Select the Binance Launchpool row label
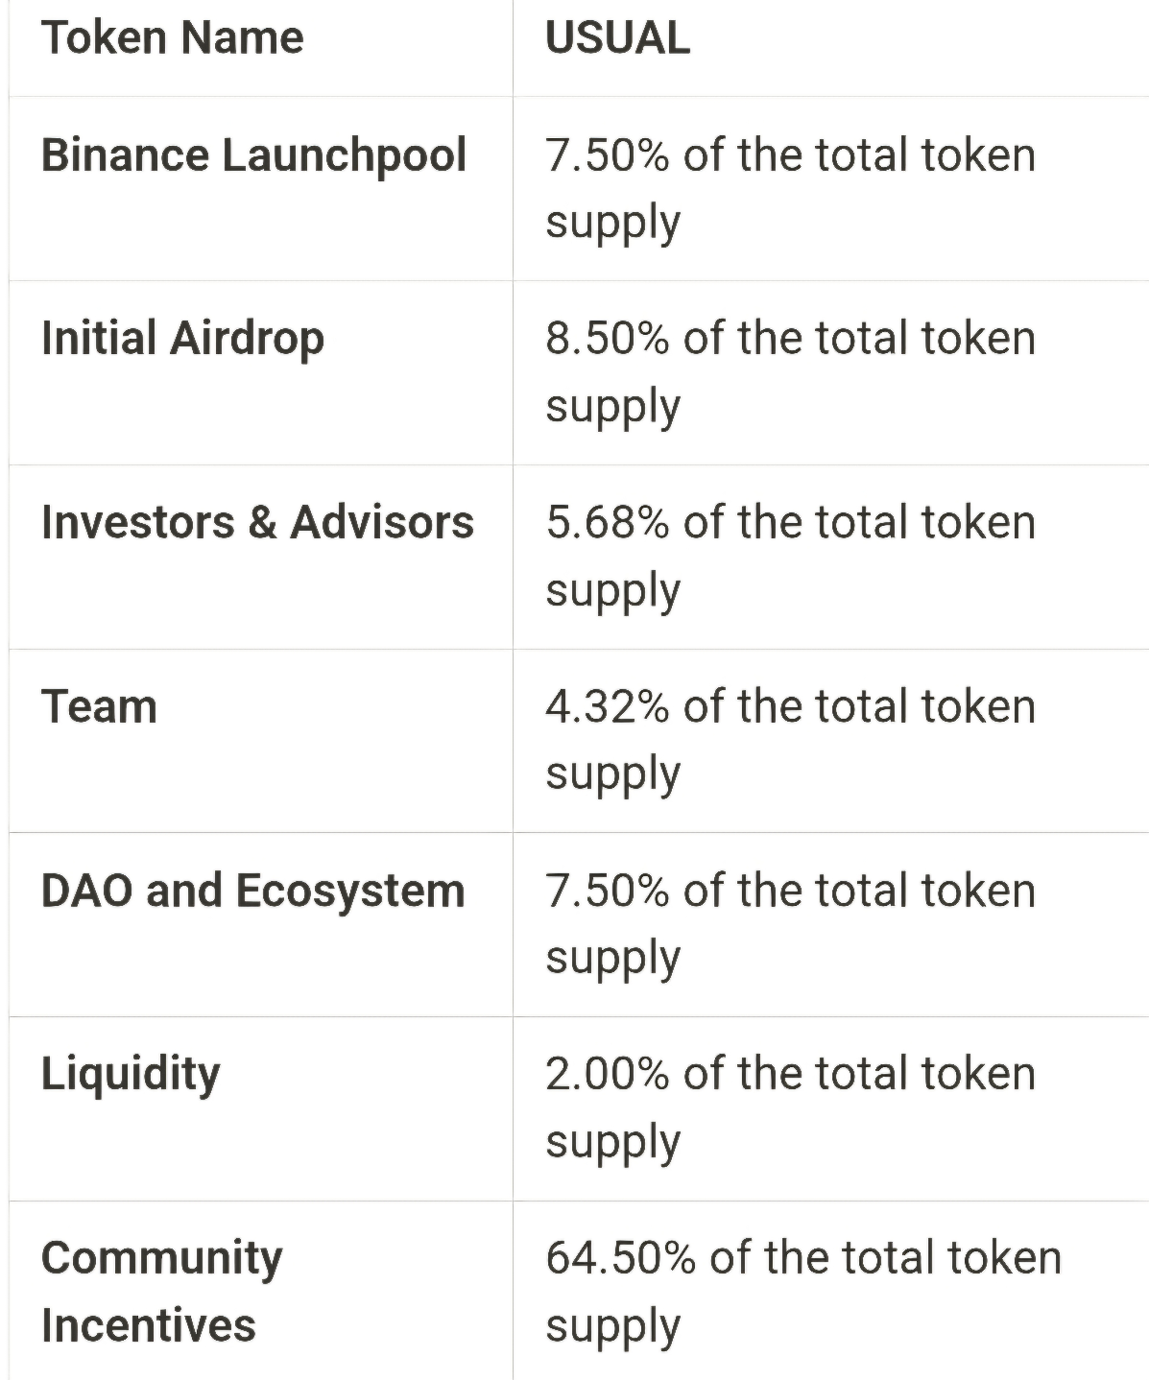This screenshot has width=1149, height=1380. tap(253, 155)
